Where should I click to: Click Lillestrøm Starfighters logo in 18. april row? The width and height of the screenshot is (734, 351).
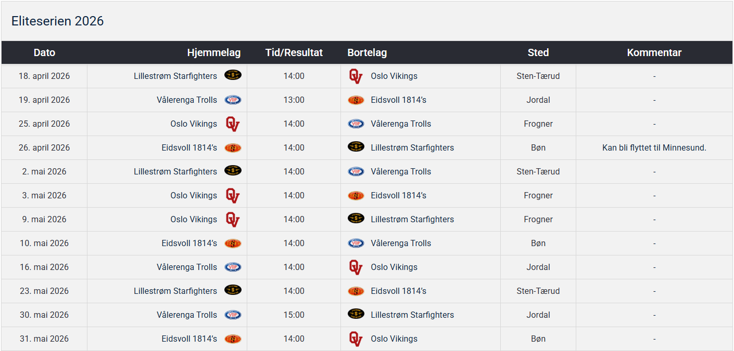(233, 75)
